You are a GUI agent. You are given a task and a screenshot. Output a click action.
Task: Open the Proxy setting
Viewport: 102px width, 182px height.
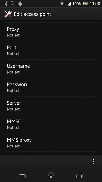51,32
